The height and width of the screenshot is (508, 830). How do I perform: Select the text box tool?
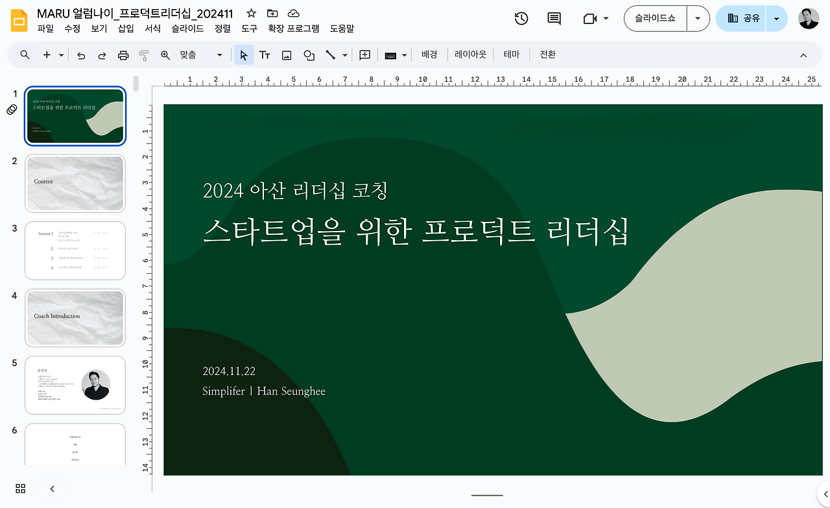pyautogui.click(x=265, y=55)
